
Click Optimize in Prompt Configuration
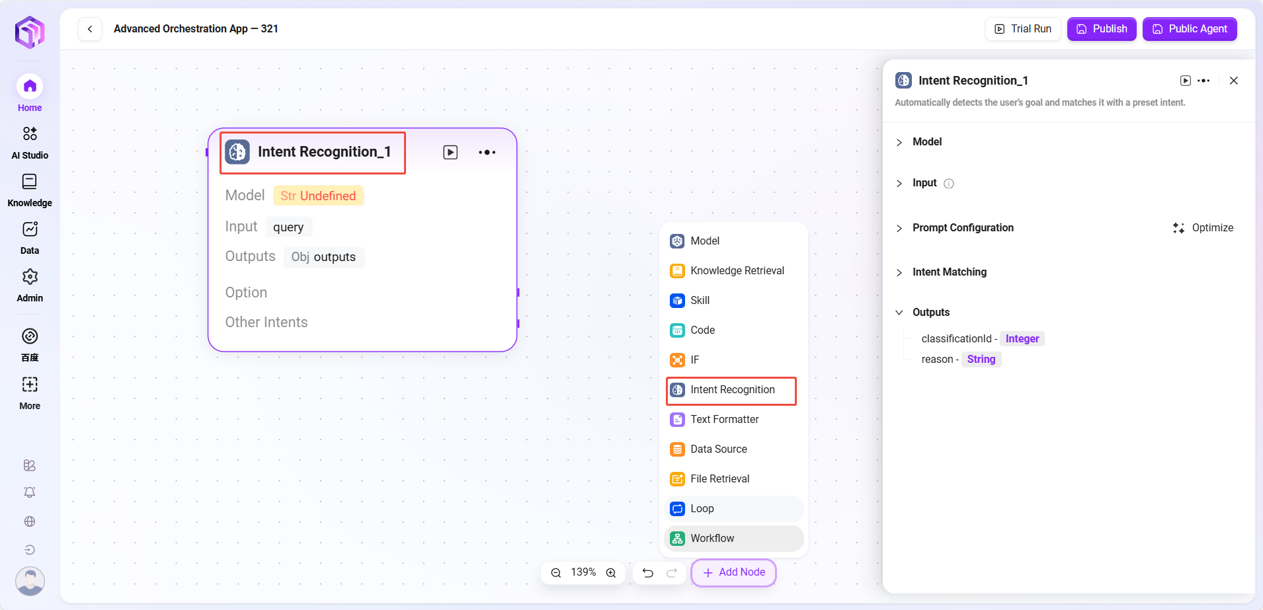tap(1203, 228)
